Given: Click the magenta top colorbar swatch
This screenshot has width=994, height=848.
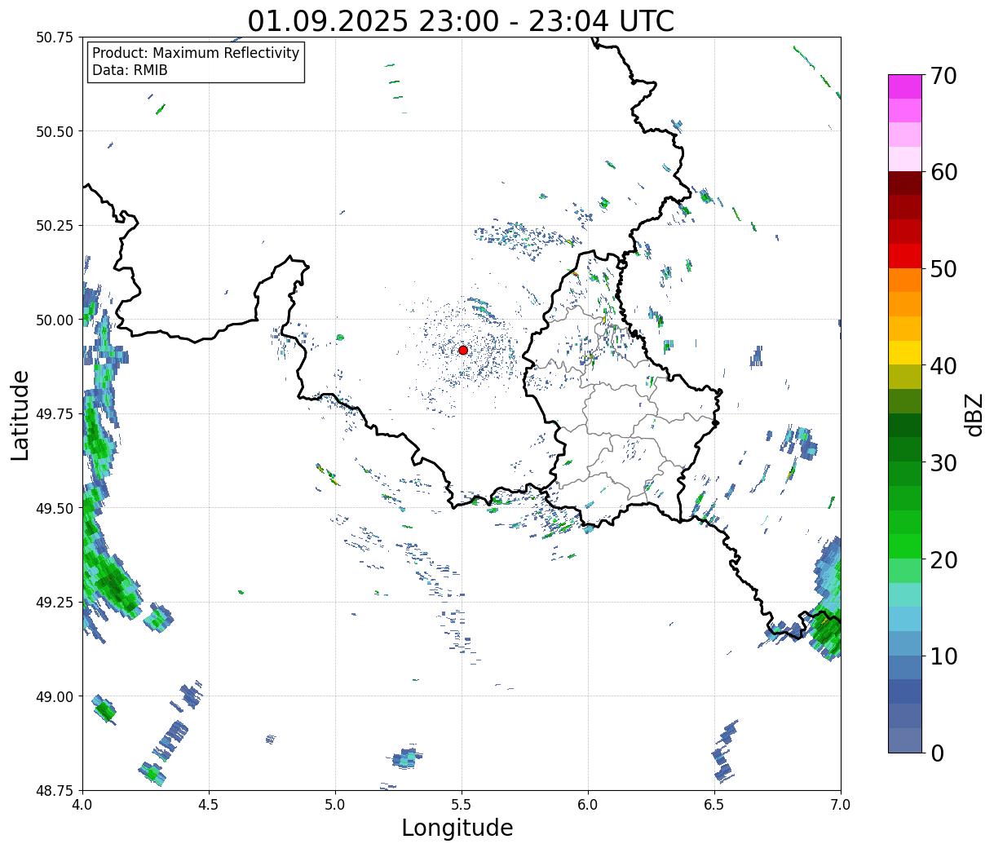Looking at the screenshot, I should [x=905, y=86].
